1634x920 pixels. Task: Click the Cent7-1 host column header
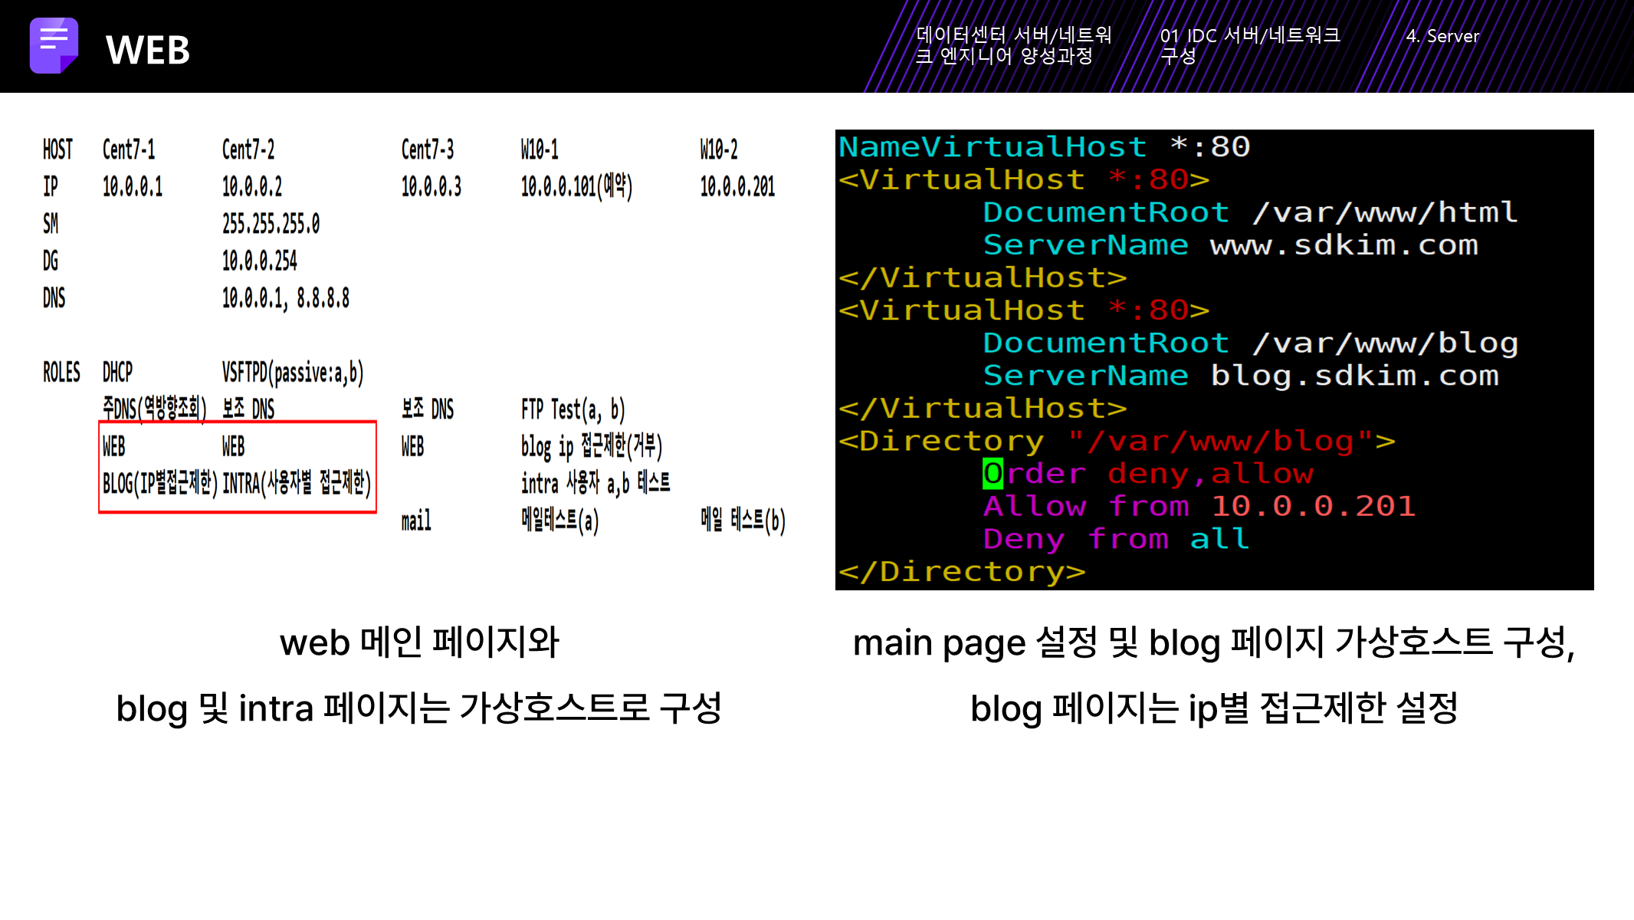129,149
